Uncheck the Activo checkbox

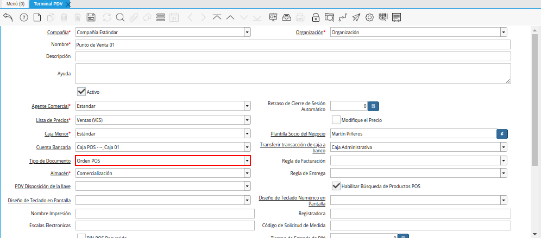(81, 92)
